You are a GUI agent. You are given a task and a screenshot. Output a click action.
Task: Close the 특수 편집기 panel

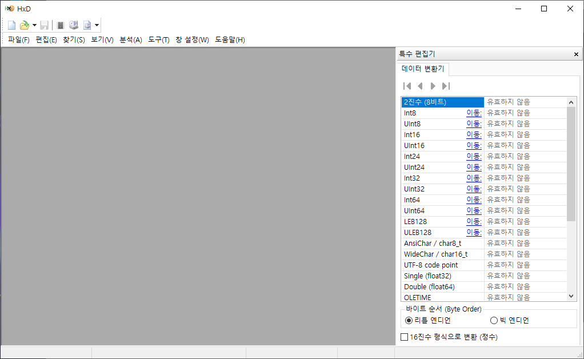coord(576,54)
